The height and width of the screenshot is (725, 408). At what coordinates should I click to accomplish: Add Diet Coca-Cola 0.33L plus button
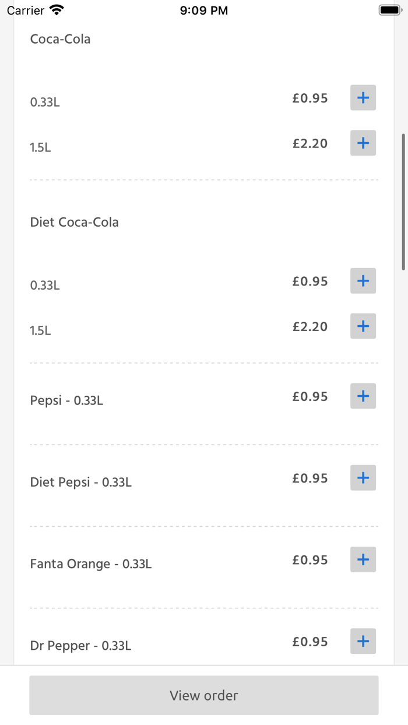363,281
